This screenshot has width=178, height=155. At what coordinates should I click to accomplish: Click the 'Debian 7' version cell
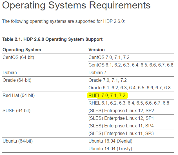(x=131, y=73)
